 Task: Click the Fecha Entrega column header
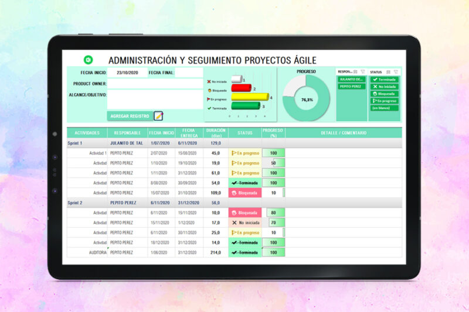(189, 133)
